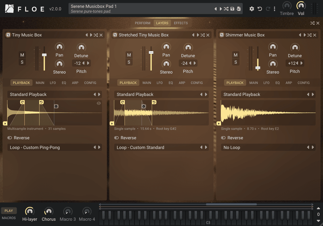Increase the -12 pitch value with right arrow
323x226 pixels.
point(88,63)
